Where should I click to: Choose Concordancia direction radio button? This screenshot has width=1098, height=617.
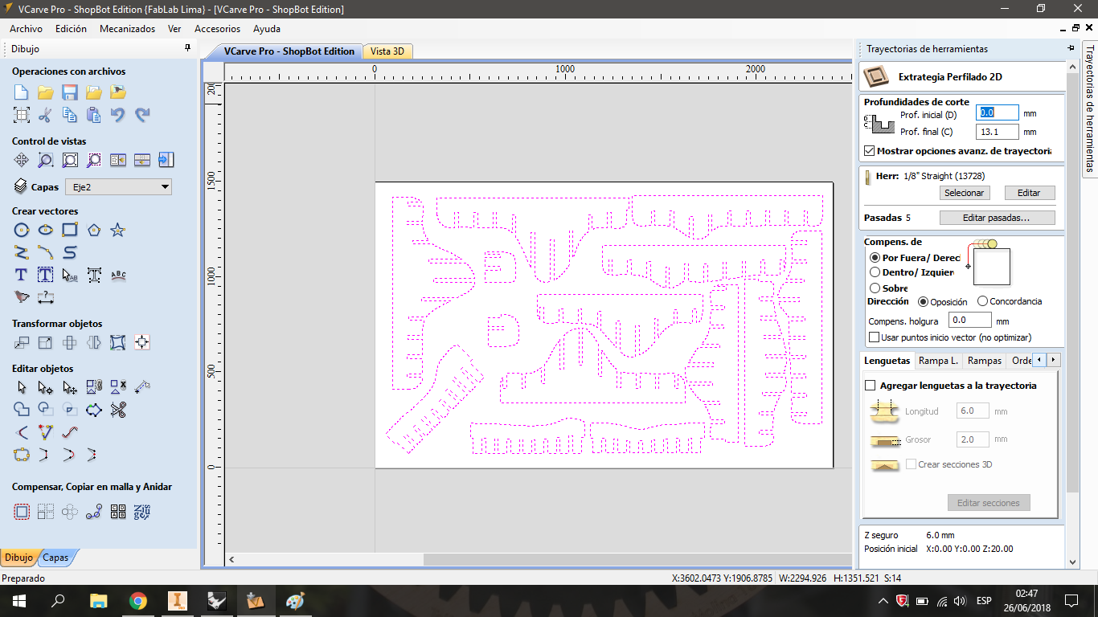982,301
